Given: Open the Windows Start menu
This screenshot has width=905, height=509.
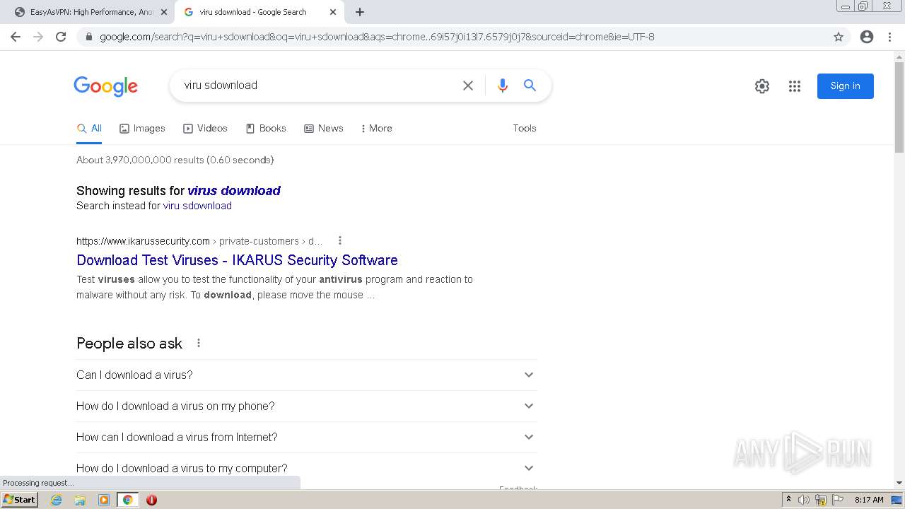Looking at the screenshot, I should 19,500.
